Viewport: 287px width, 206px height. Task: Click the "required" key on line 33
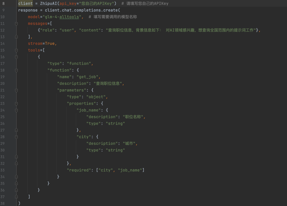coord(79,170)
